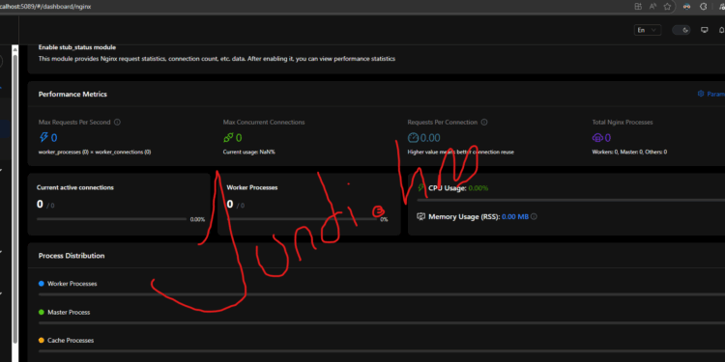Click the browser's split screen apps icon
The height and width of the screenshot is (362, 725).
(638, 7)
